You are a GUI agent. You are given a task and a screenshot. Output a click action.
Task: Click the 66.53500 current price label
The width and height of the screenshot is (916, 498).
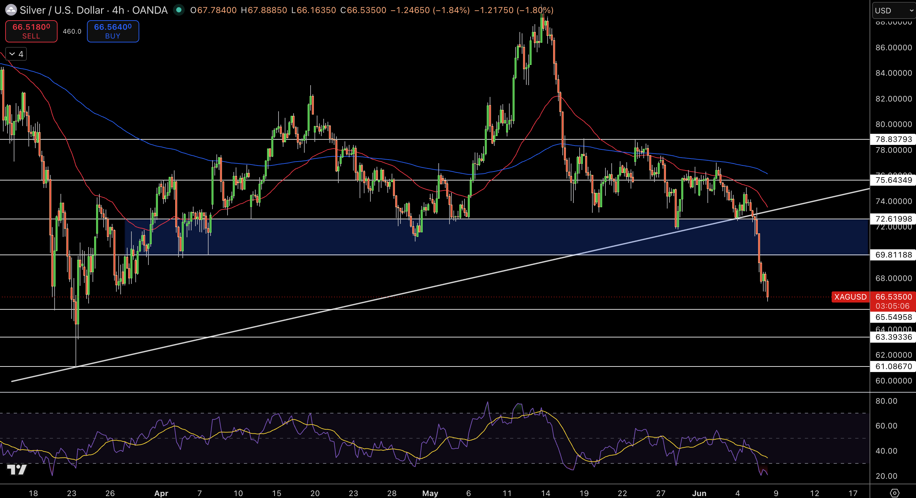pyautogui.click(x=893, y=297)
